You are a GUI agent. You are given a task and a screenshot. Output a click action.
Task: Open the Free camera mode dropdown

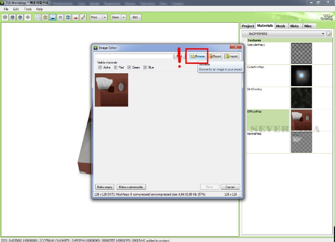click(x=105, y=17)
